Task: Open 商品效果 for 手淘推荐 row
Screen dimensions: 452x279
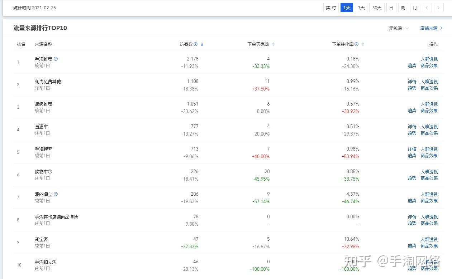Action: (429, 66)
